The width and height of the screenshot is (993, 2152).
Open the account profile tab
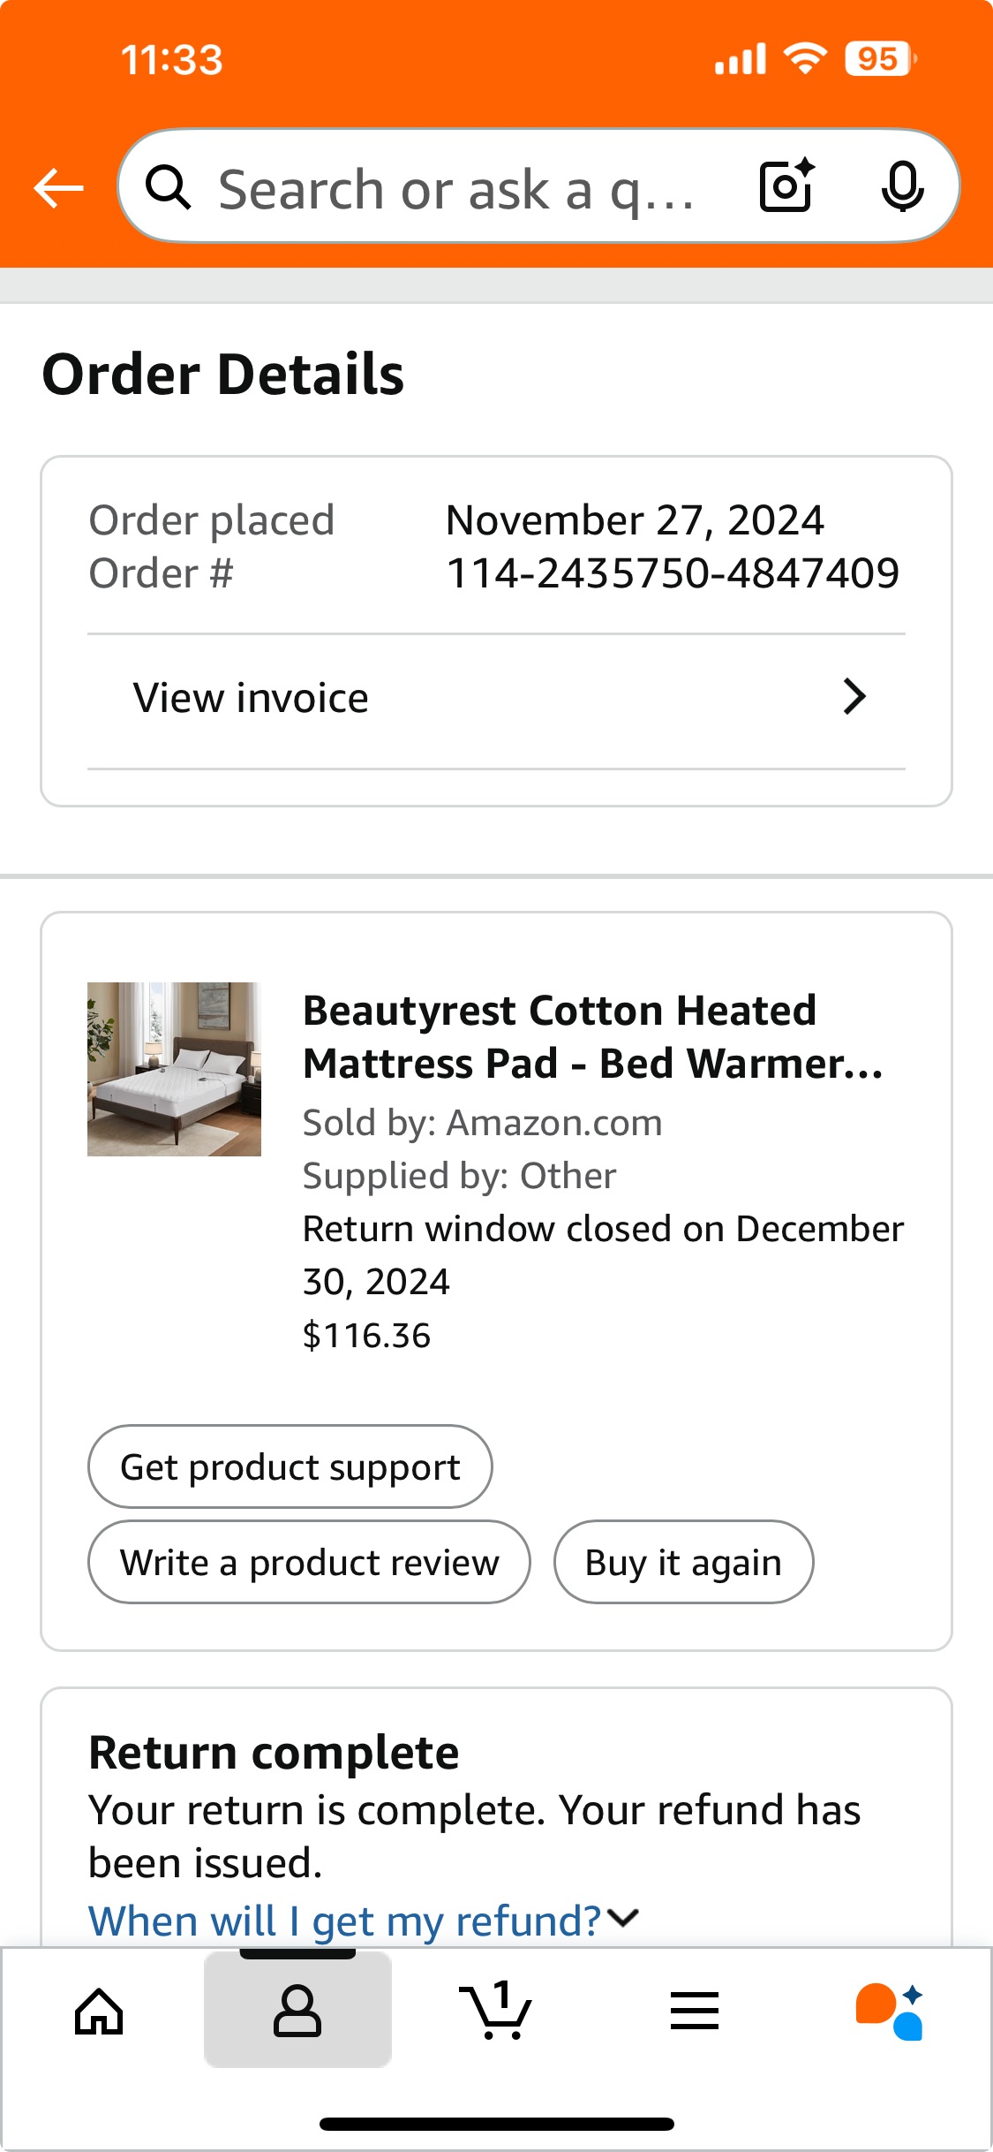[x=297, y=2010]
